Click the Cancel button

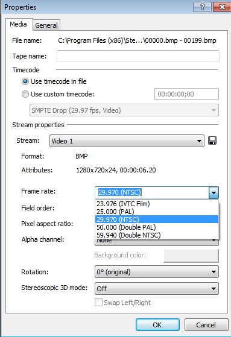pos(206,325)
